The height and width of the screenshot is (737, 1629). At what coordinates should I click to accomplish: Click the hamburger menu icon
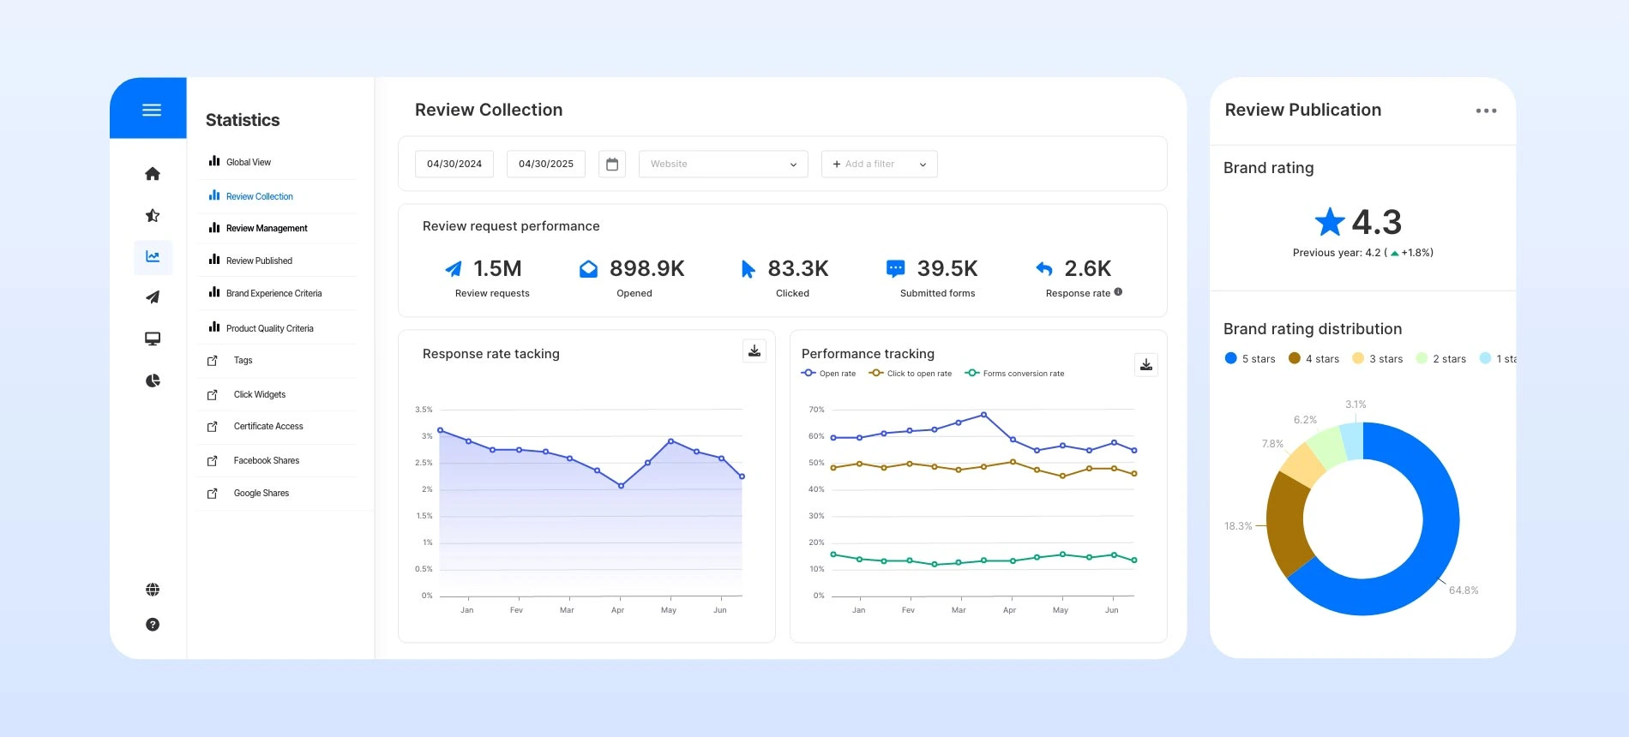(x=152, y=110)
